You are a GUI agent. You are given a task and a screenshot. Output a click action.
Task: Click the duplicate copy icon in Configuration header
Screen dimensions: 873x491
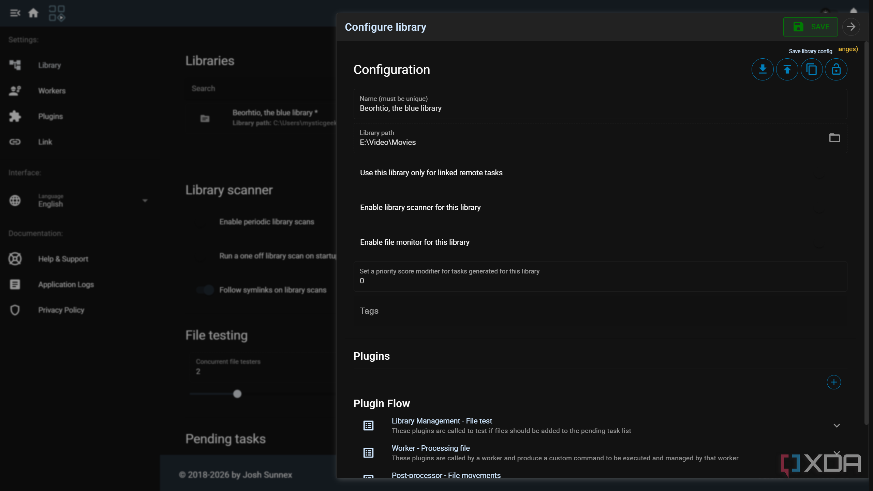tap(812, 70)
